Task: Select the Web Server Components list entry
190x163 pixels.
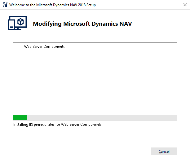Action: [x=44, y=47]
